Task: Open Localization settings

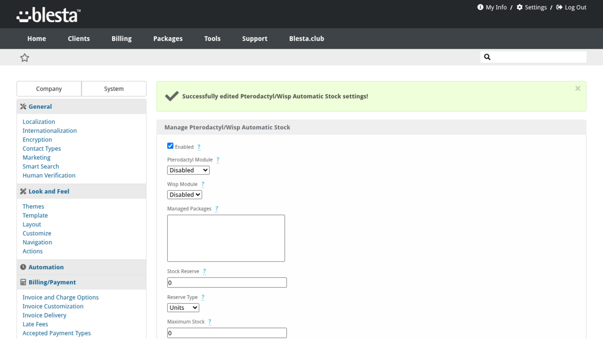Action: 39,122
